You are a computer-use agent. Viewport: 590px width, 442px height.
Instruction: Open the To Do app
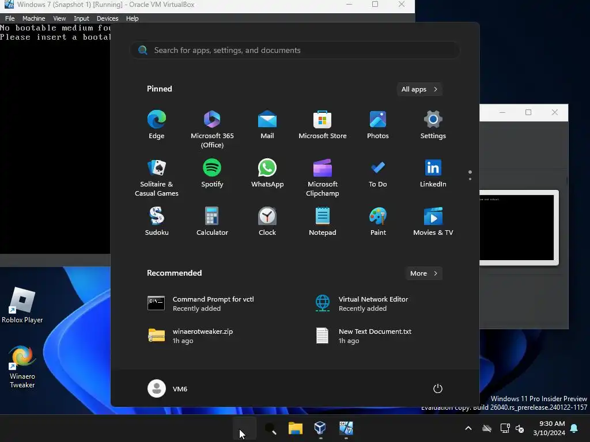378,173
